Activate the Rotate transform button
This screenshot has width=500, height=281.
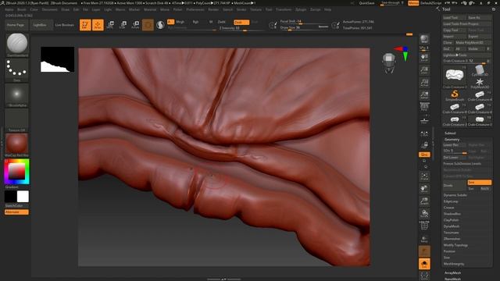coord(135,25)
